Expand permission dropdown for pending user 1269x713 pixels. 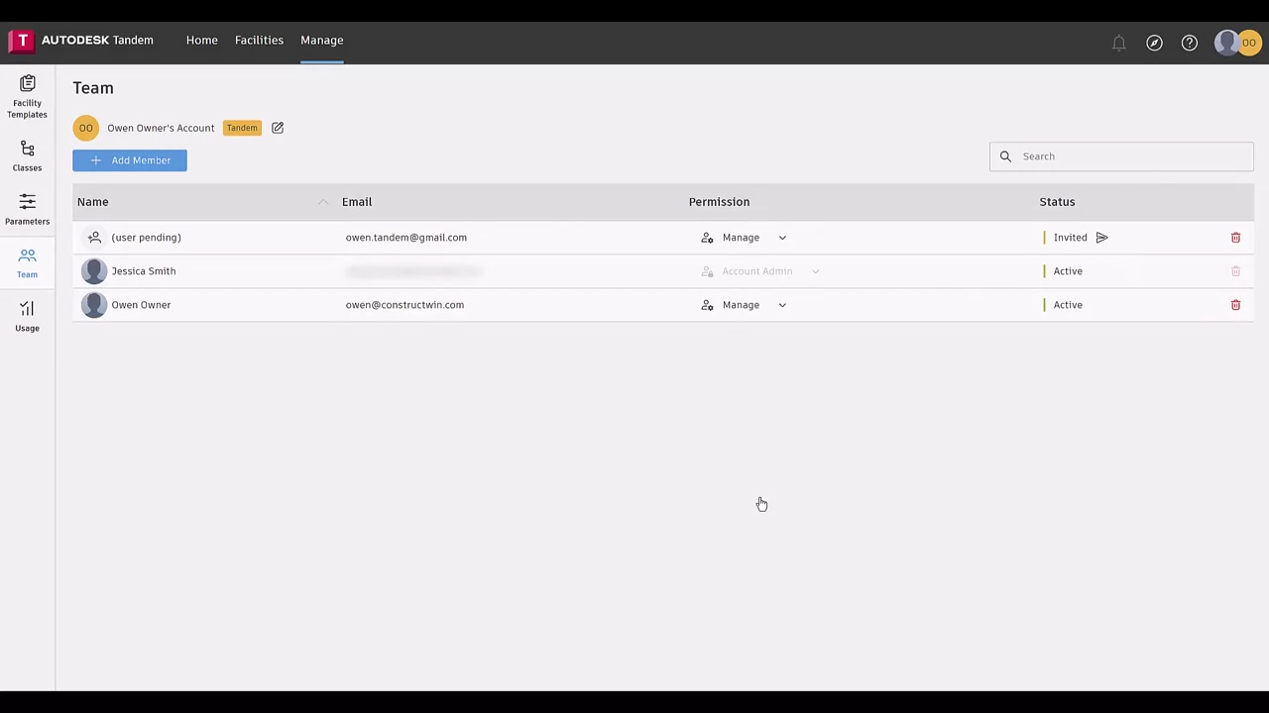[x=781, y=238]
